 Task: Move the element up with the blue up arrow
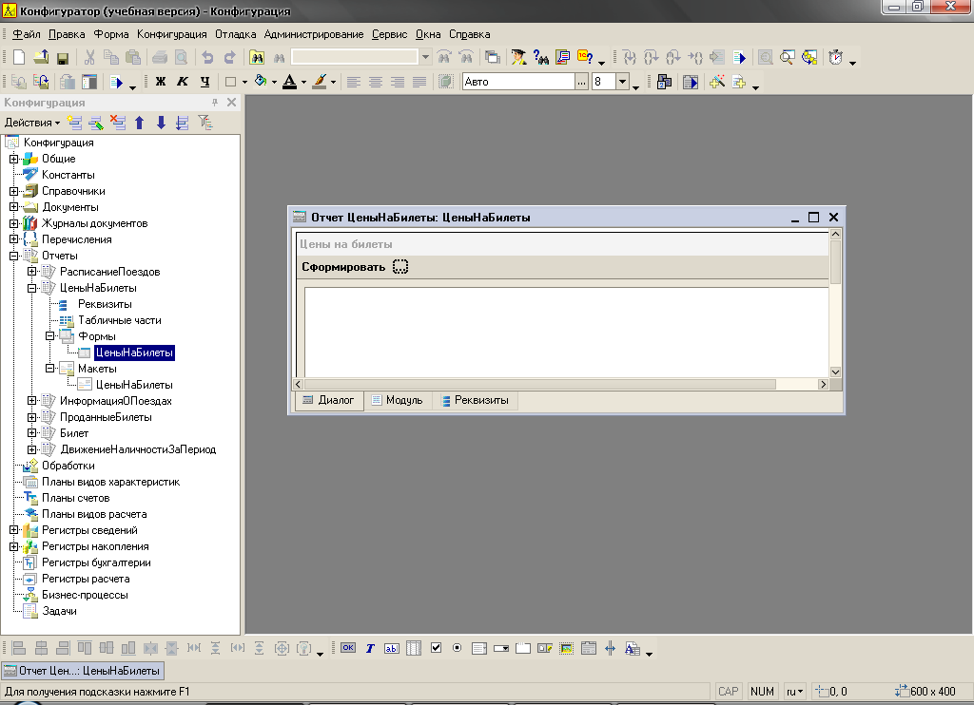click(140, 123)
